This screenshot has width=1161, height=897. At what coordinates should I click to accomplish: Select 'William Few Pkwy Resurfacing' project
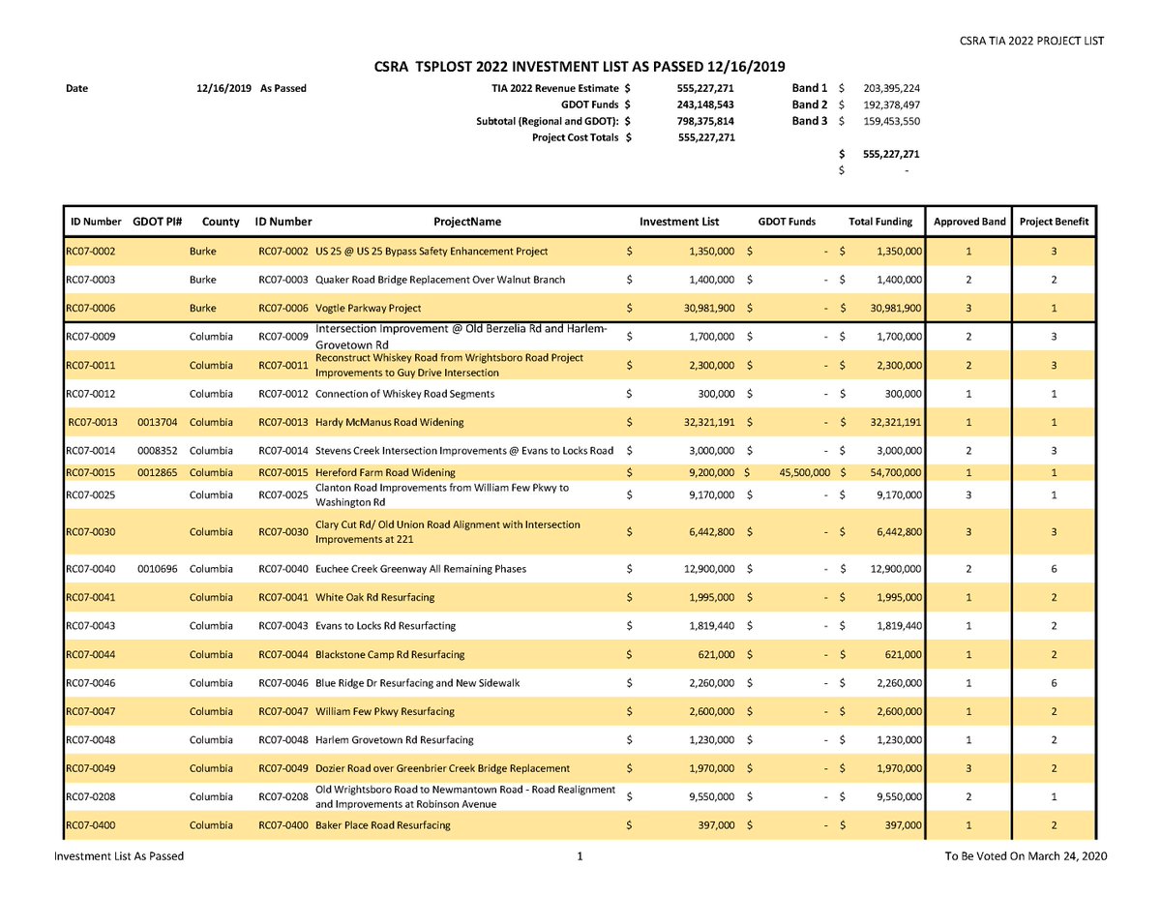click(x=385, y=711)
